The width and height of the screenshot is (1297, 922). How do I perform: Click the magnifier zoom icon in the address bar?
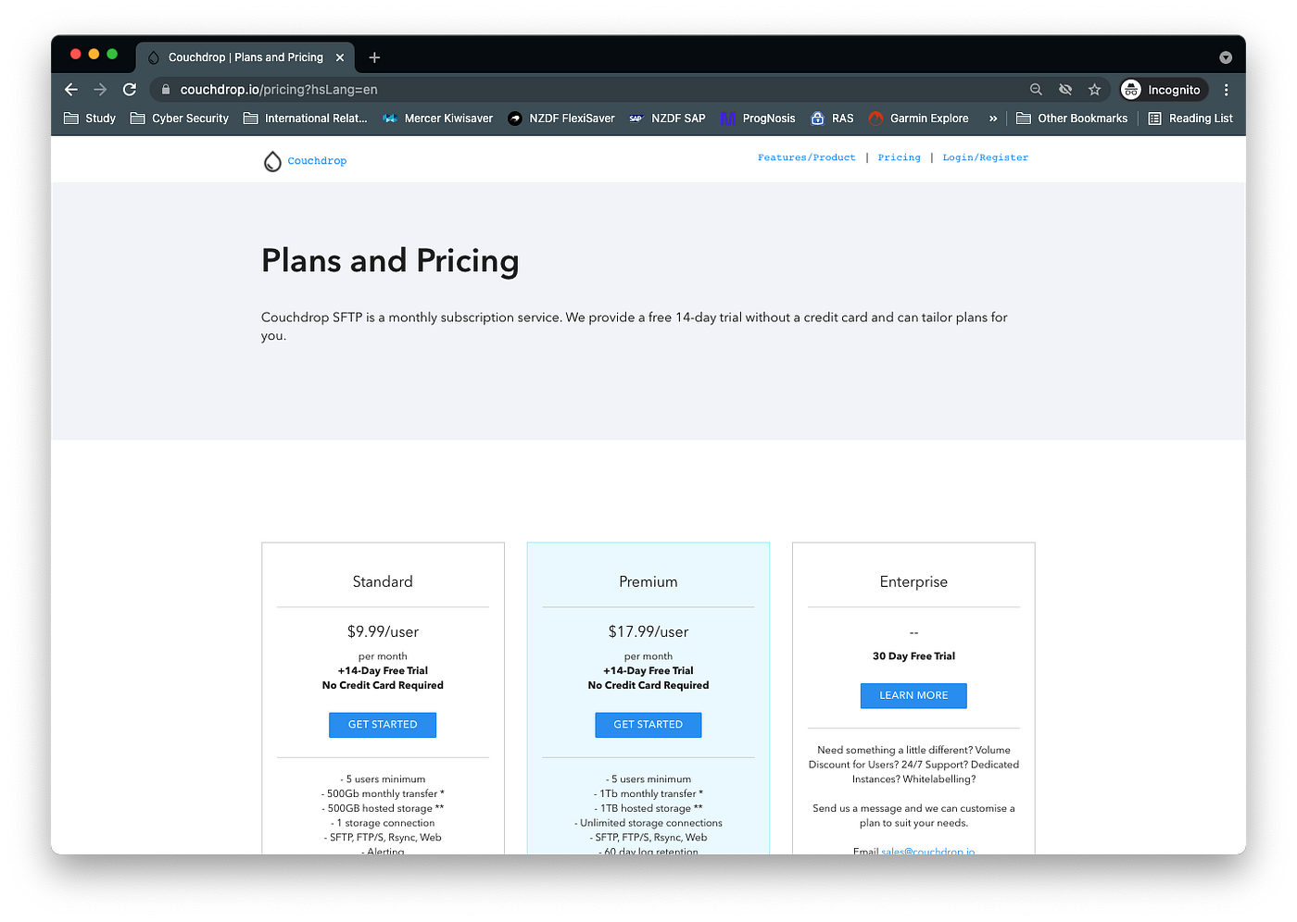(1036, 89)
